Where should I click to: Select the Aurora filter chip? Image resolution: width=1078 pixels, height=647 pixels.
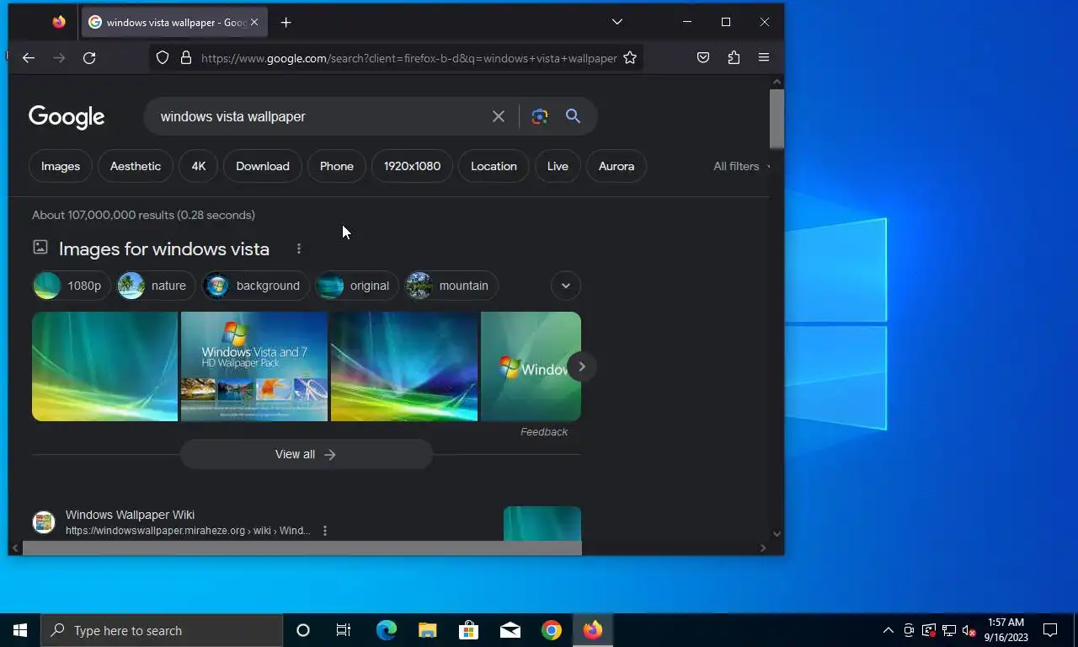616,166
